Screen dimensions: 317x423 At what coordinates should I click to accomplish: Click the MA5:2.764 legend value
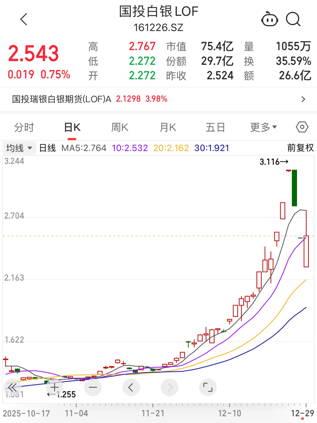tap(84, 148)
